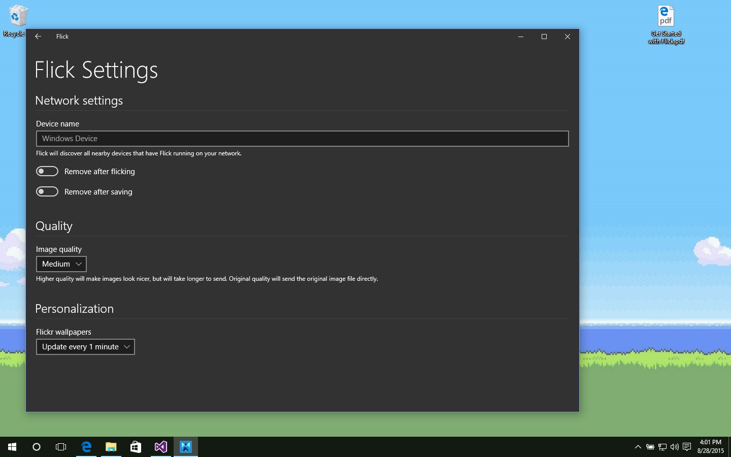Image resolution: width=731 pixels, height=457 pixels.
Task: Open the Recycle Bin desktop icon
Action: click(x=17, y=19)
